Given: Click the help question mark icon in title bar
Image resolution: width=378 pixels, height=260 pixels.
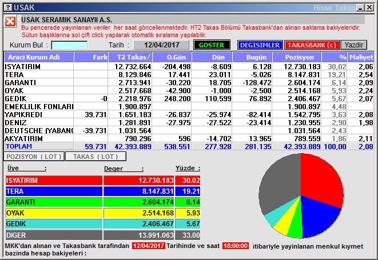Looking at the screenshot, I should (8, 7).
